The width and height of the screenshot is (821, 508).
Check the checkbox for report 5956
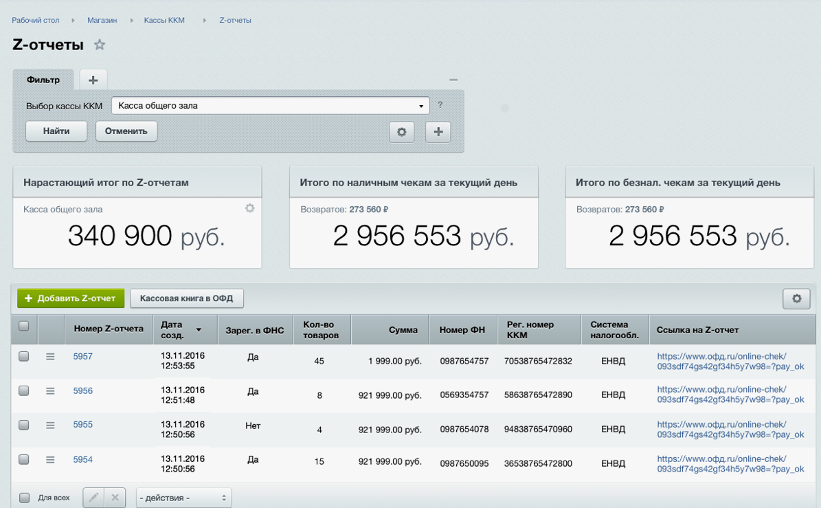point(24,390)
